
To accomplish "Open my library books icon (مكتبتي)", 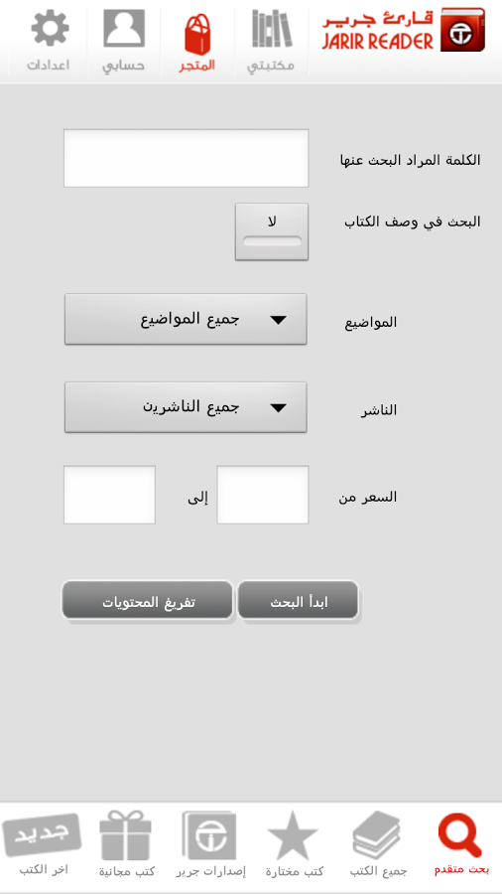I will [x=272, y=29].
